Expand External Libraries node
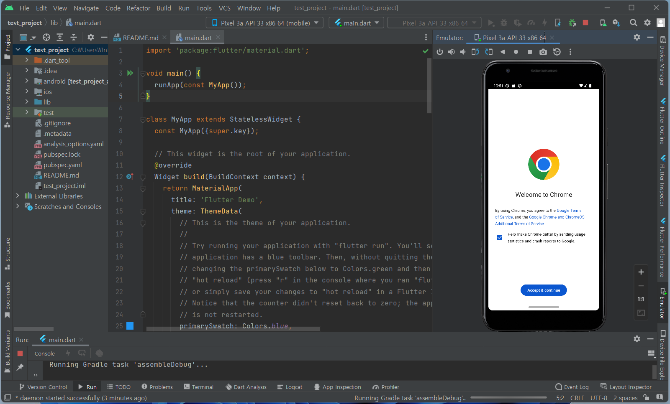Viewport: 670px width, 404px height. 18,196
